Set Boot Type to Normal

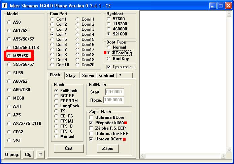tap(109, 47)
